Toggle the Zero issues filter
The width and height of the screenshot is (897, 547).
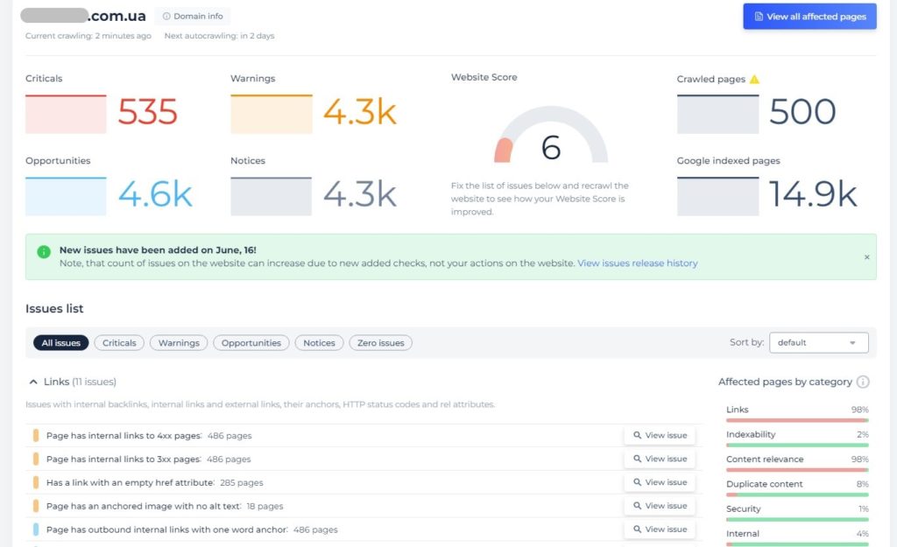(380, 342)
